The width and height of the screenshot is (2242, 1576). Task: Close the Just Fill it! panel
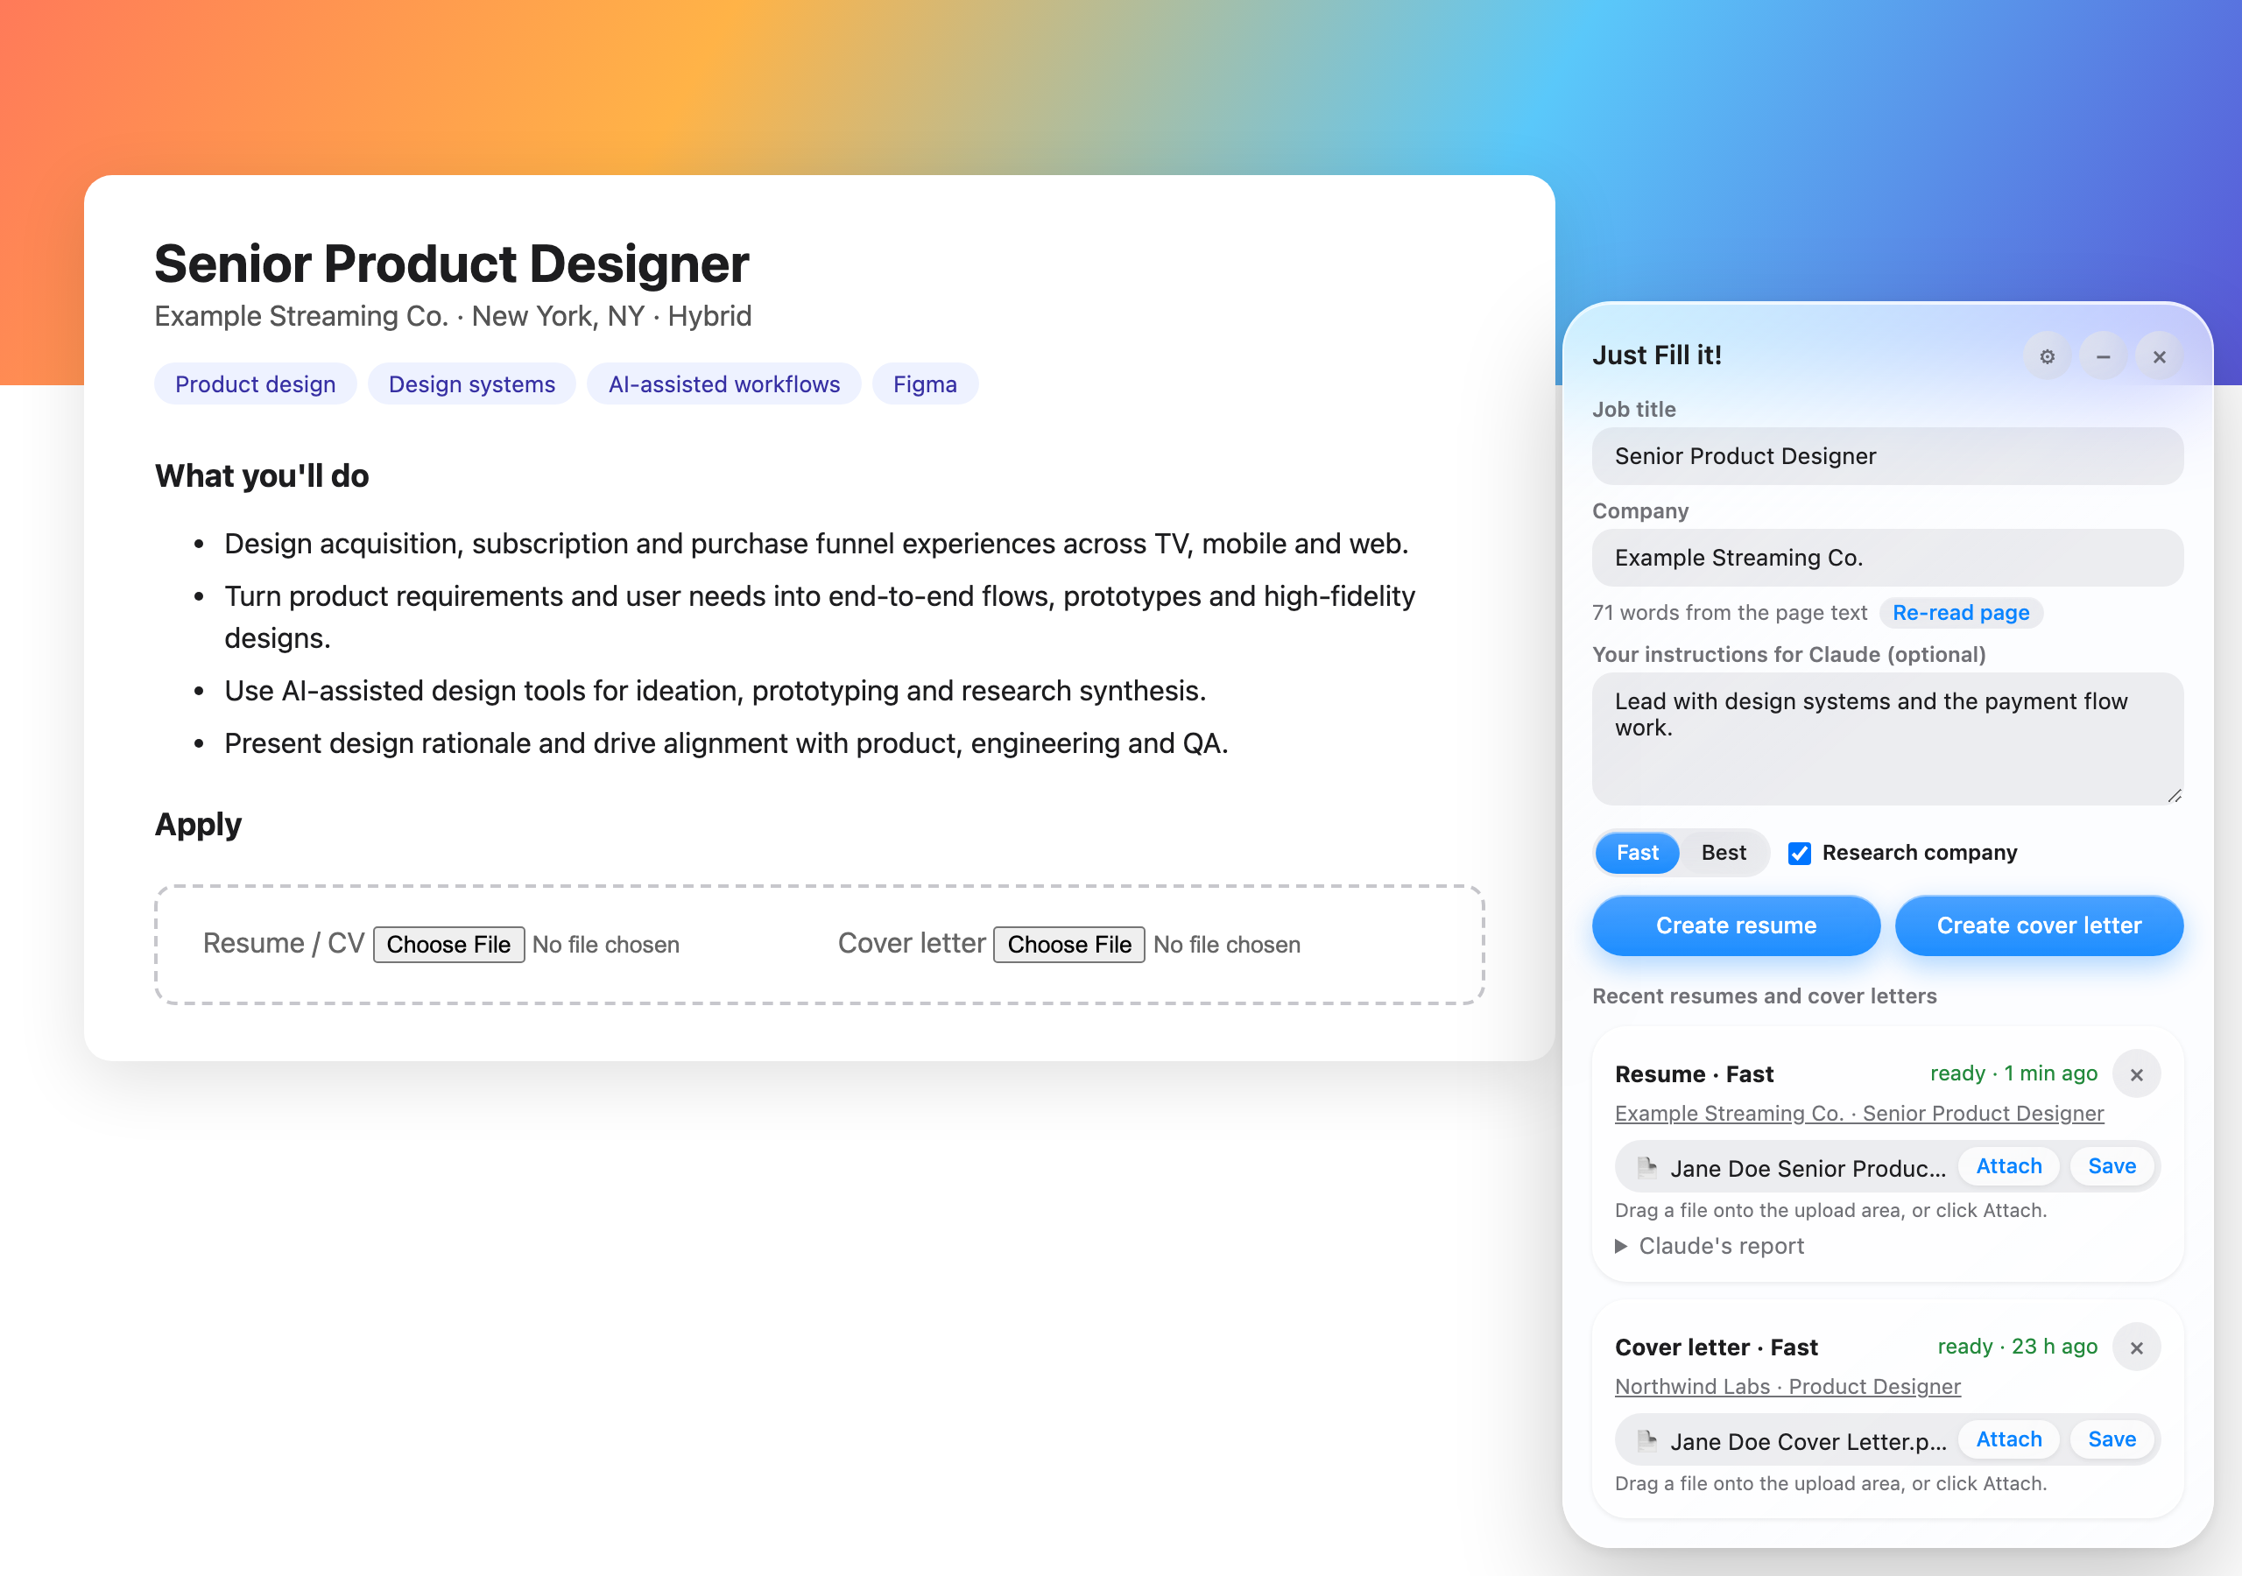2159,356
